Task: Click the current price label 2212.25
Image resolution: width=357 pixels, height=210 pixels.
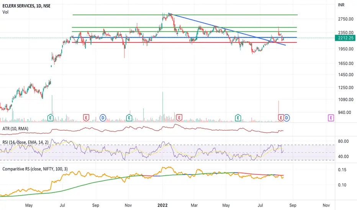Action: (346, 38)
